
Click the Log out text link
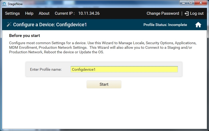coord(197,13)
